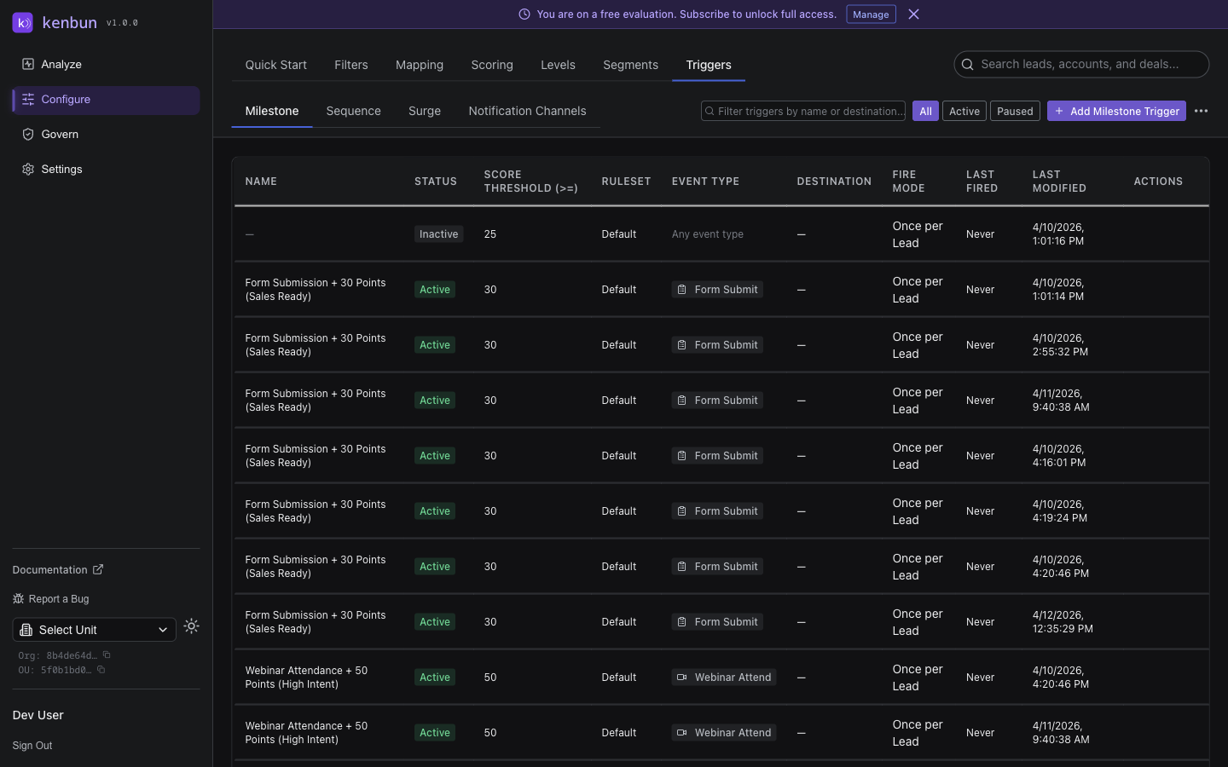This screenshot has width=1228, height=767.
Task: Switch to the Segments tab
Action: (x=630, y=65)
